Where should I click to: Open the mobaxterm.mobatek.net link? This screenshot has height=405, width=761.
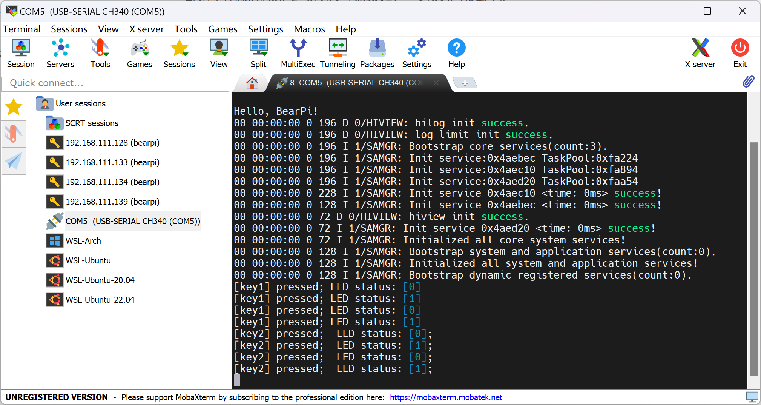(x=446, y=397)
